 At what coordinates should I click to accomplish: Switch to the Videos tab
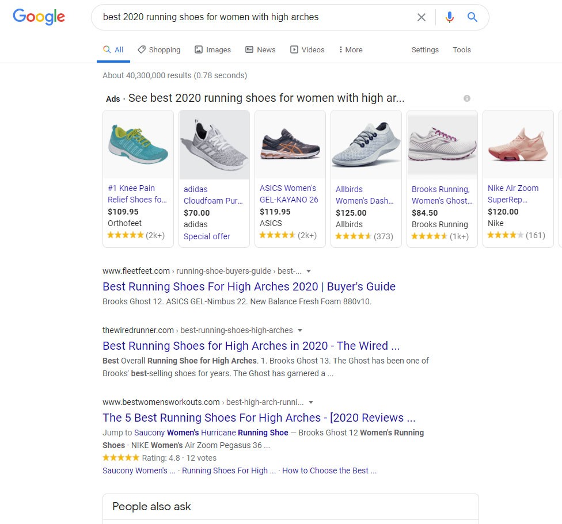(307, 50)
